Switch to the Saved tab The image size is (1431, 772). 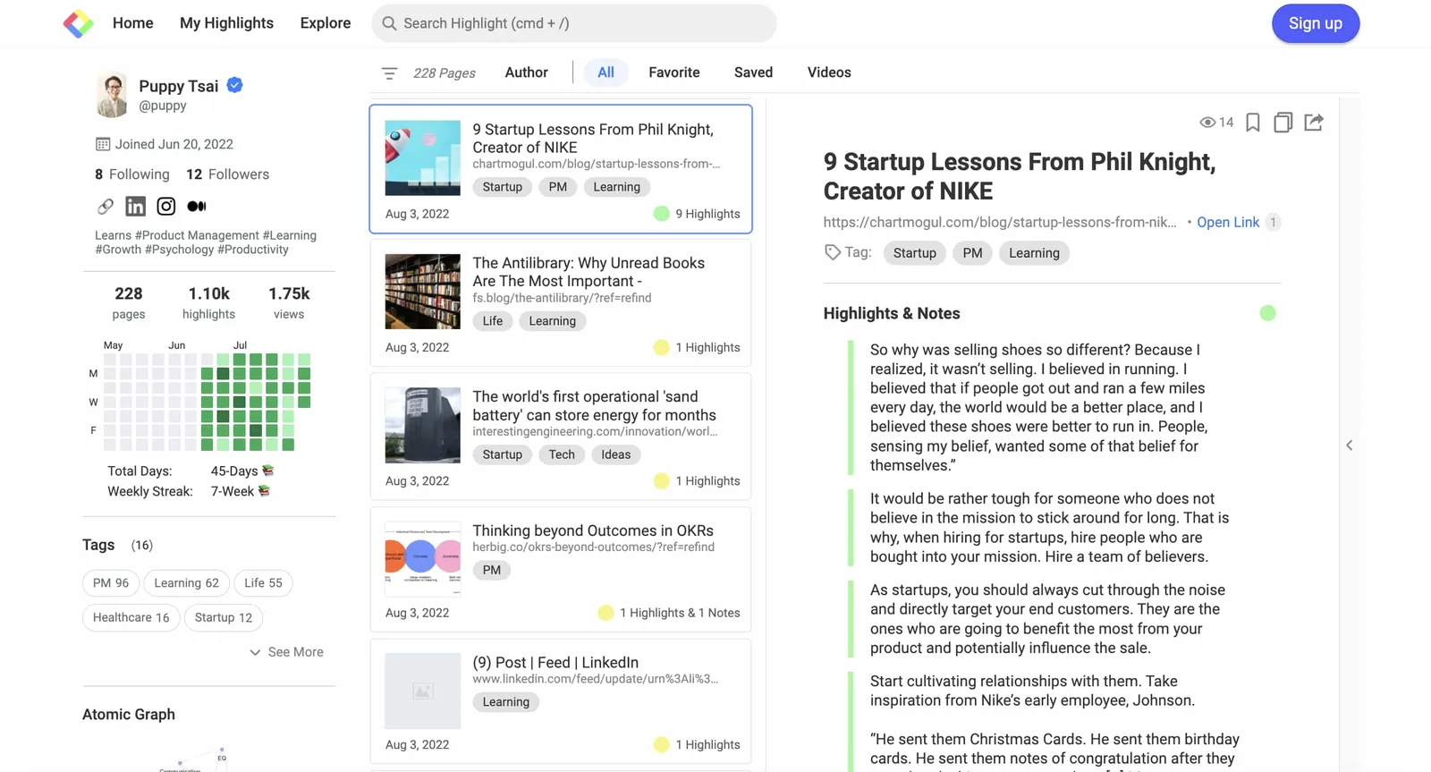(753, 72)
